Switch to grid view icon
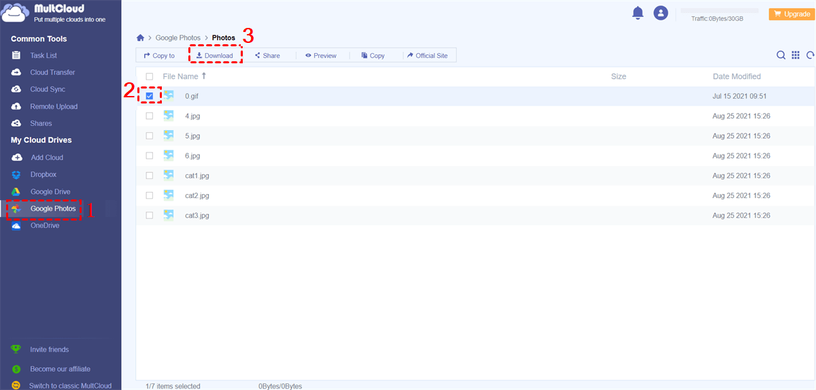This screenshot has height=390, width=816. pyautogui.click(x=795, y=56)
